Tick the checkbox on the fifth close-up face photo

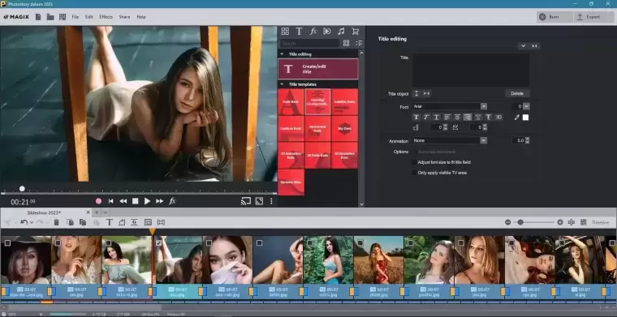pyautogui.click(x=209, y=243)
